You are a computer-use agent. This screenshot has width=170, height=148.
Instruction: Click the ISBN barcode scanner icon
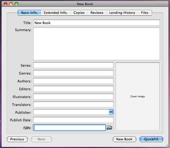[110, 128]
